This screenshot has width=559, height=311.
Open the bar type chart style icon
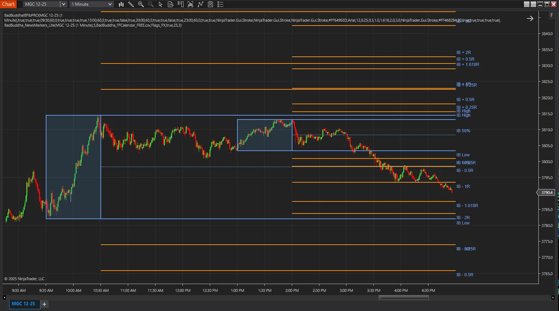[x=121, y=4]
